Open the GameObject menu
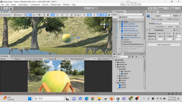 (23, 5)
